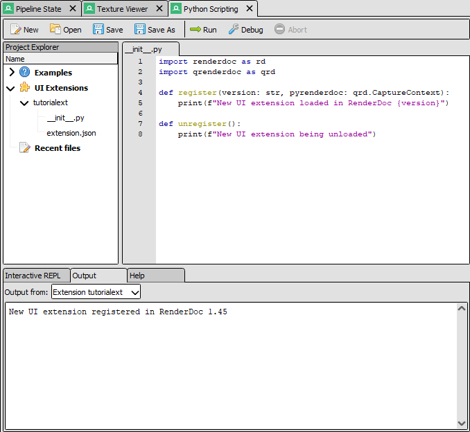Click the Run button label
Screen dimensions: 470x432
[209, 30]
